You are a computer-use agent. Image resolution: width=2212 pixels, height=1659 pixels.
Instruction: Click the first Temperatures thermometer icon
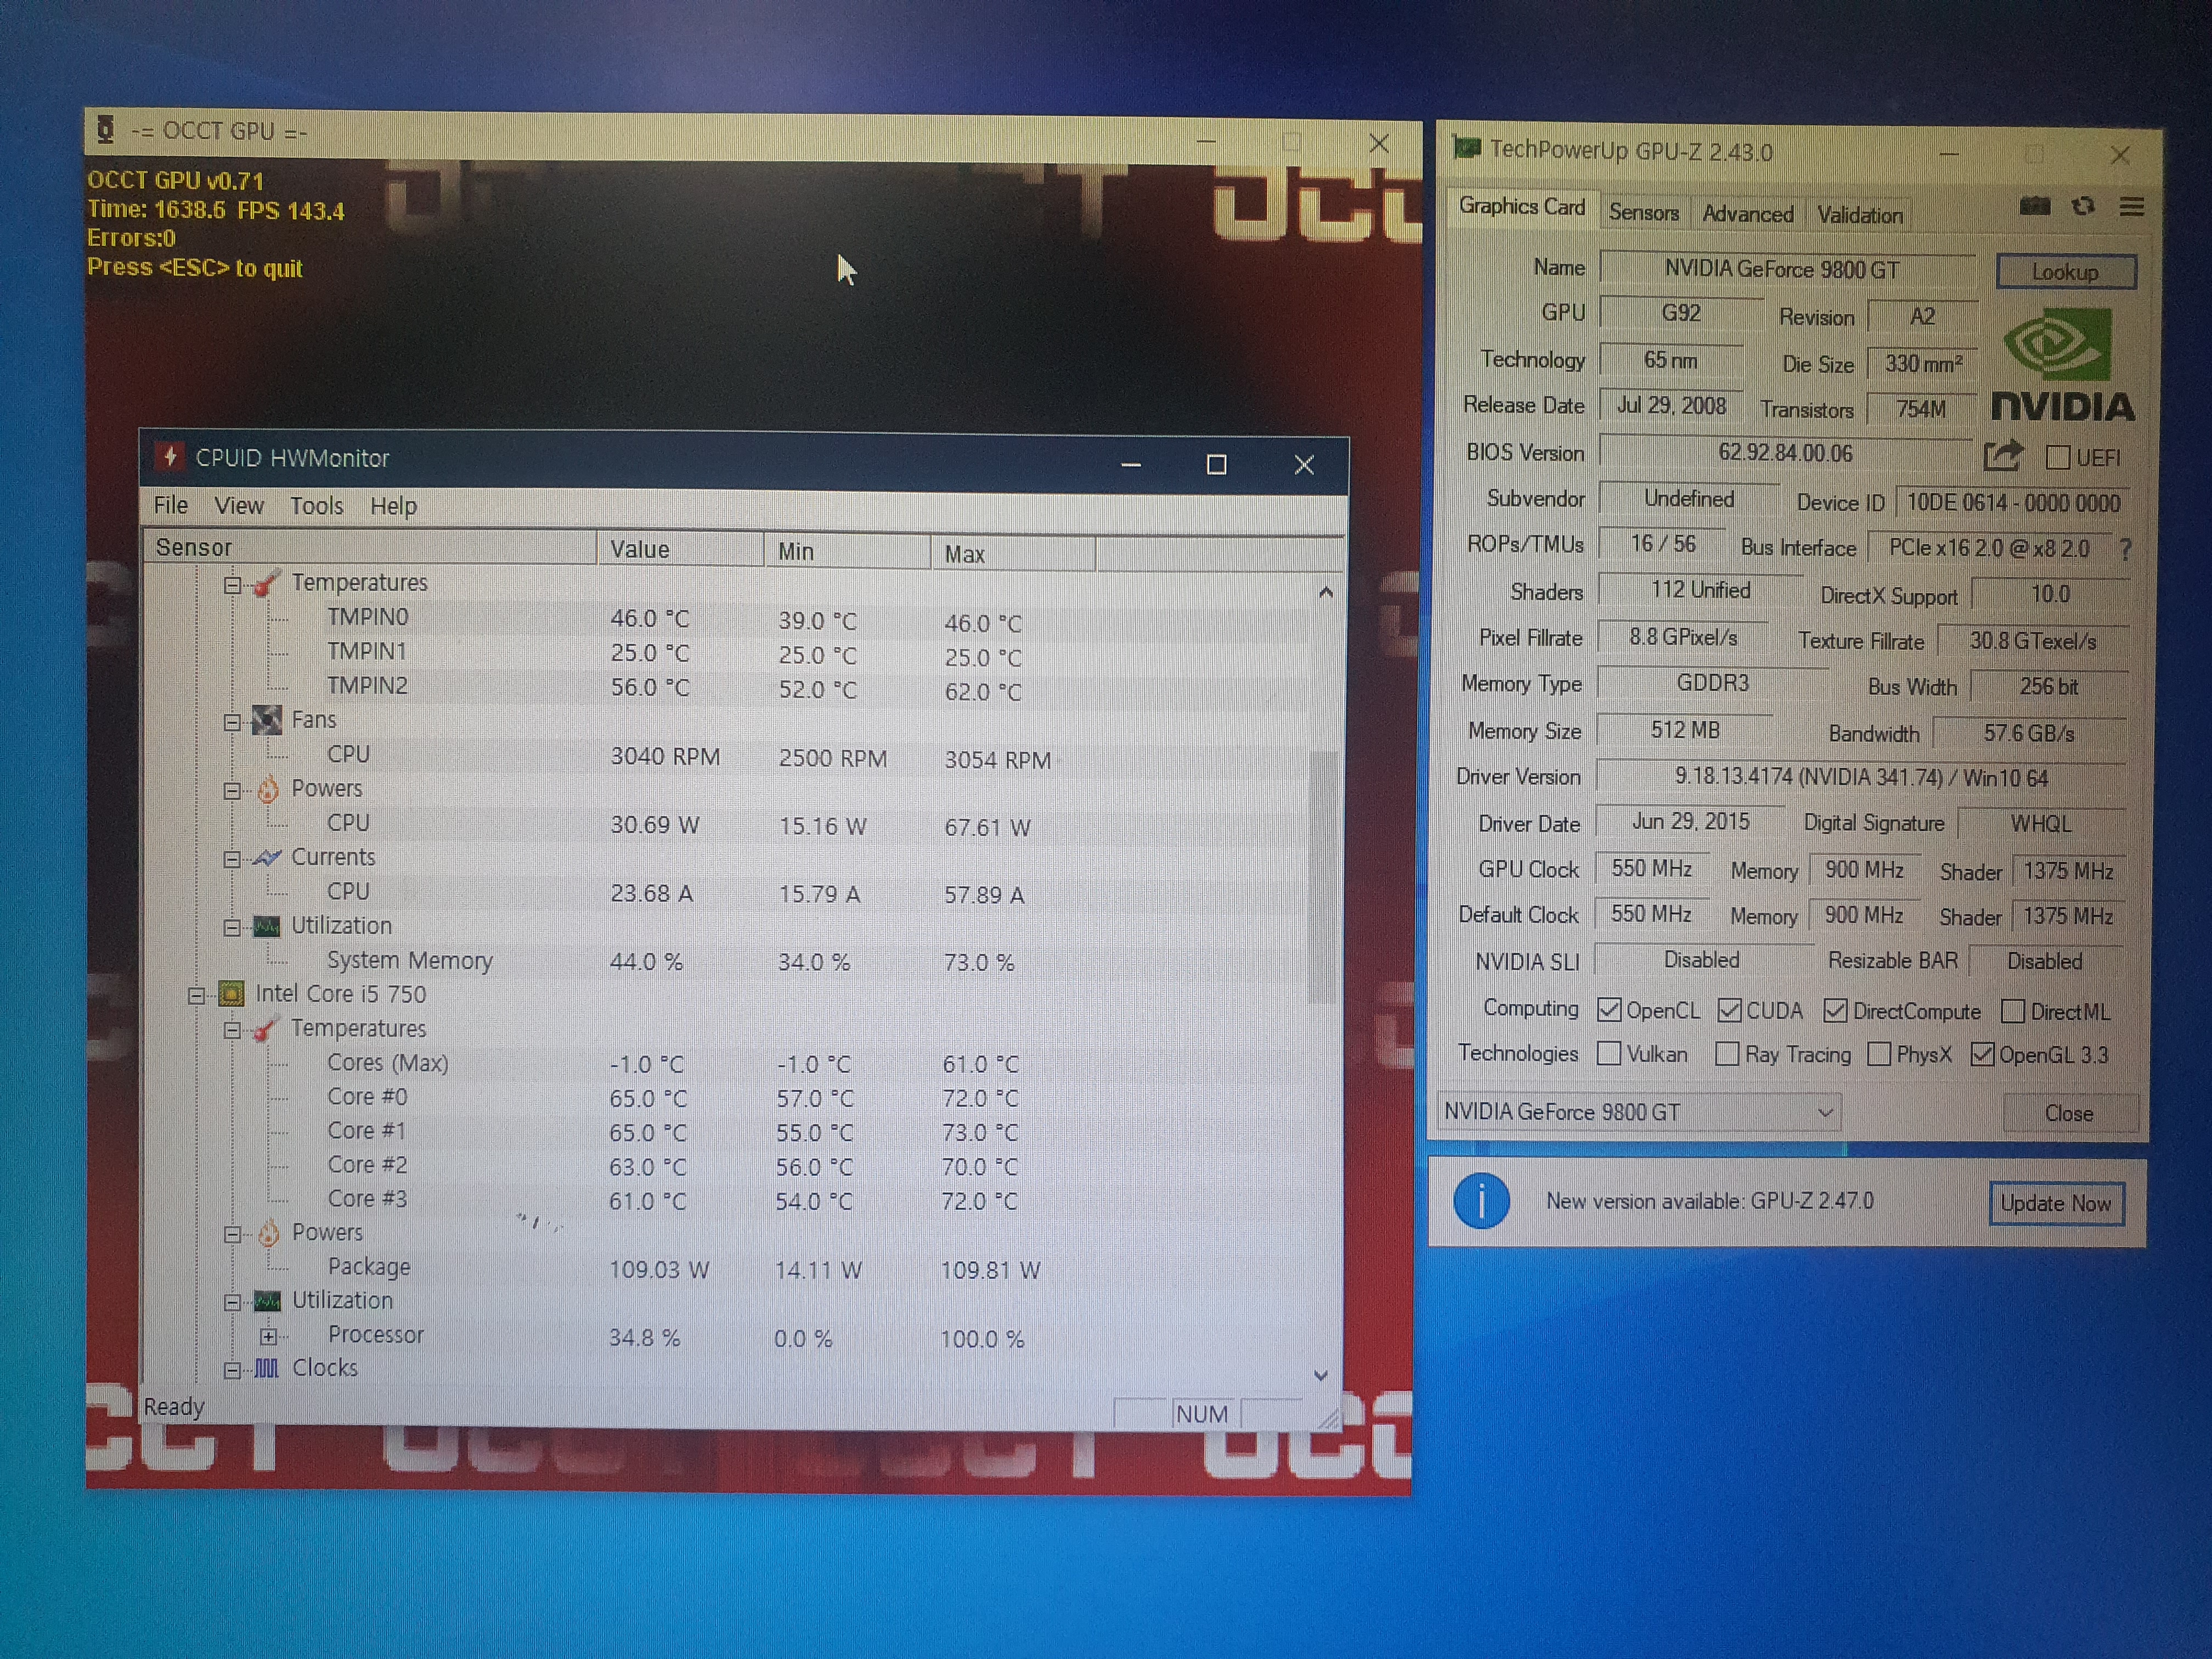tap(266, 583)
